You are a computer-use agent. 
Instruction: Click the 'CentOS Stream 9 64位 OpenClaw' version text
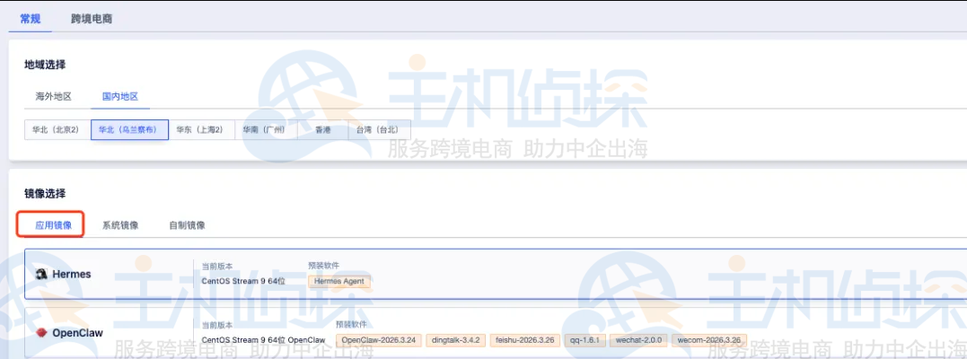click(x=263, y=340)
